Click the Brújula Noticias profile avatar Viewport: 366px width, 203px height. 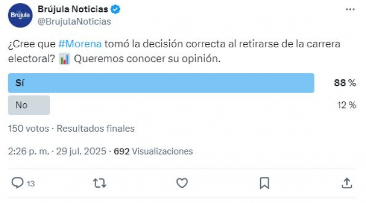(20, 15)
